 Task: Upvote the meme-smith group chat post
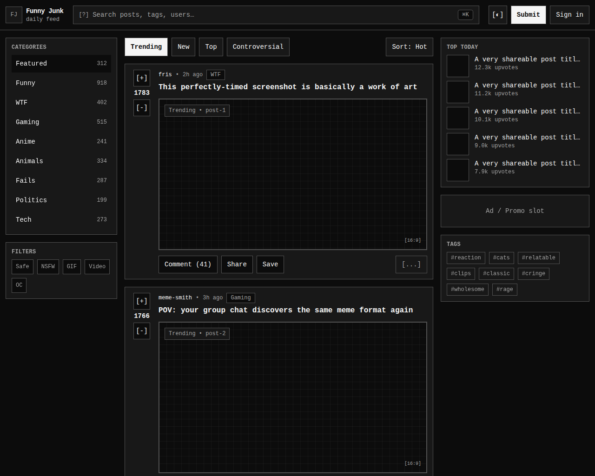click(x=141, y=301)
